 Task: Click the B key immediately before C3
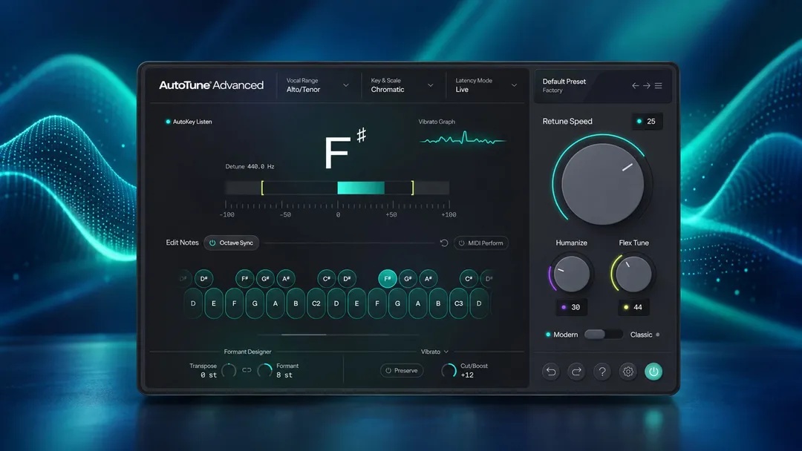click(x=438, y=303)
